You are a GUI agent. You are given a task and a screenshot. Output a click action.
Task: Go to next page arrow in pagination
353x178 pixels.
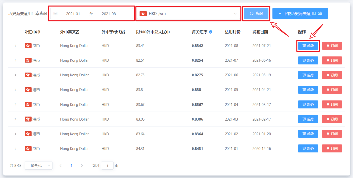pos(82,166)
